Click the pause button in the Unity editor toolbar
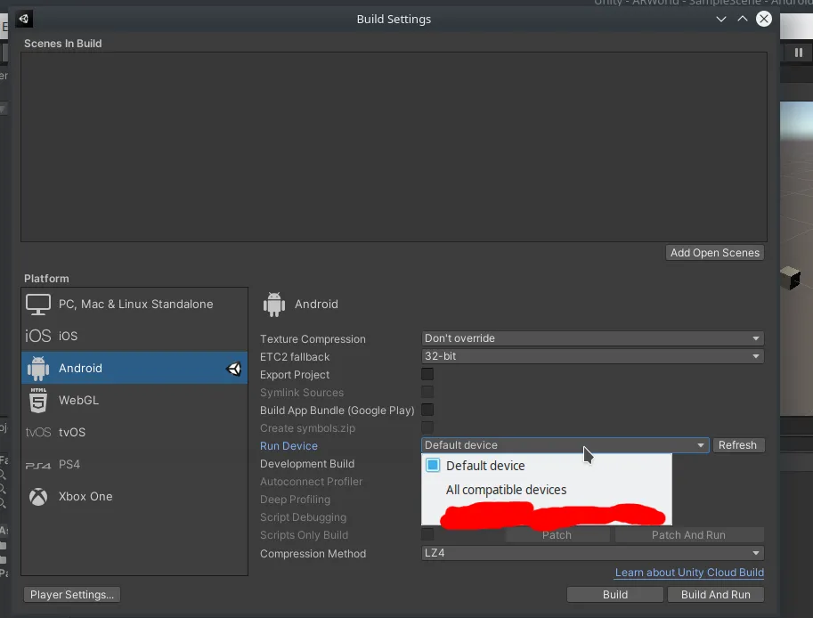Screen dimensions: 813x618 pos(799,53)
